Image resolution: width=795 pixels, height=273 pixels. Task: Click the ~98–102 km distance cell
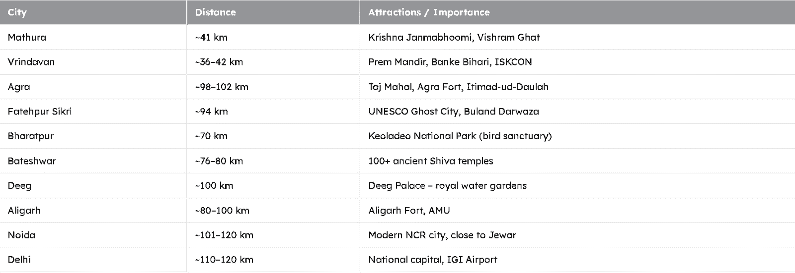pos(273,87)
